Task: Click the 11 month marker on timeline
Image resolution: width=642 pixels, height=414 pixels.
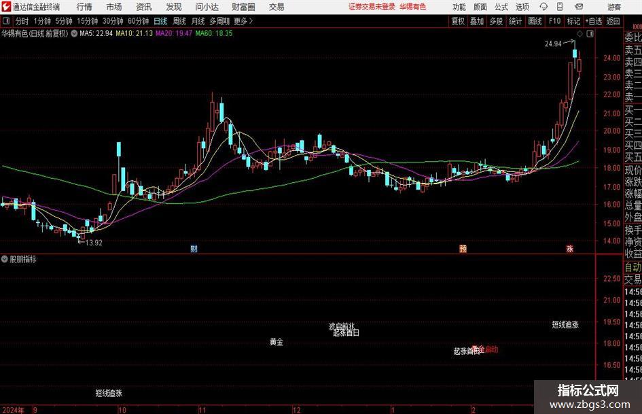Action: 202,409
